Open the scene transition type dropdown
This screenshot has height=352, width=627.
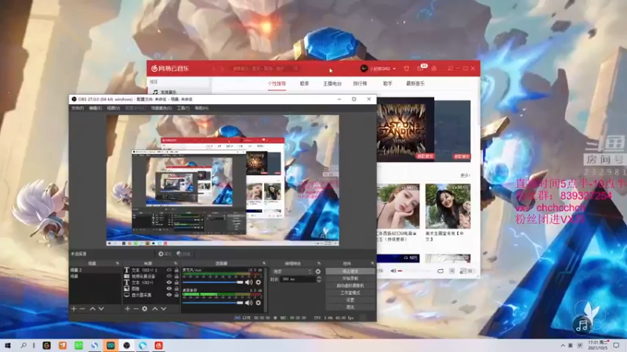coord(292,271)
